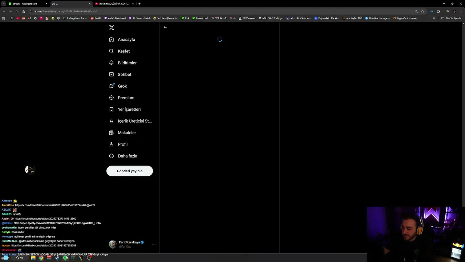465x262 pixels.
Task: View site information icon in address bar
Action: (31, 11)
